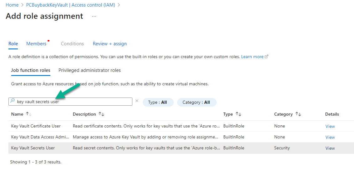Clear the role search box

click(x=137, y=101)
